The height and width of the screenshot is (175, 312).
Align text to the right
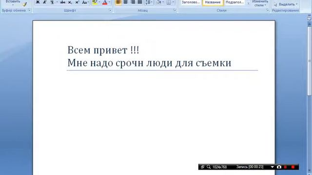click(133, 2)
